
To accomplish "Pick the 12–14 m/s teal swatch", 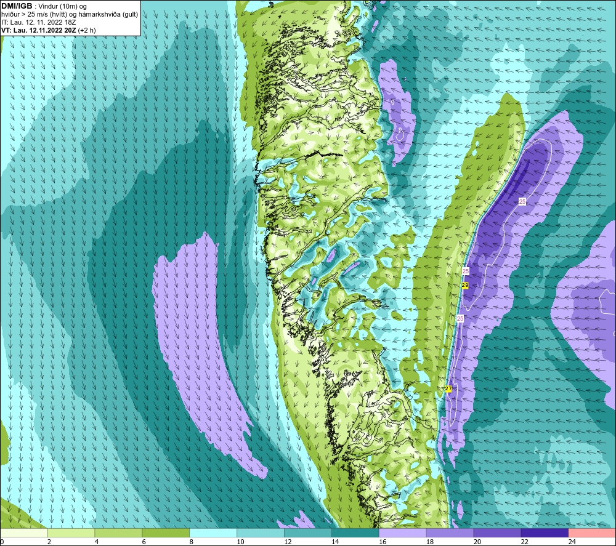I will pyautogui.click(x=308, y=532).
